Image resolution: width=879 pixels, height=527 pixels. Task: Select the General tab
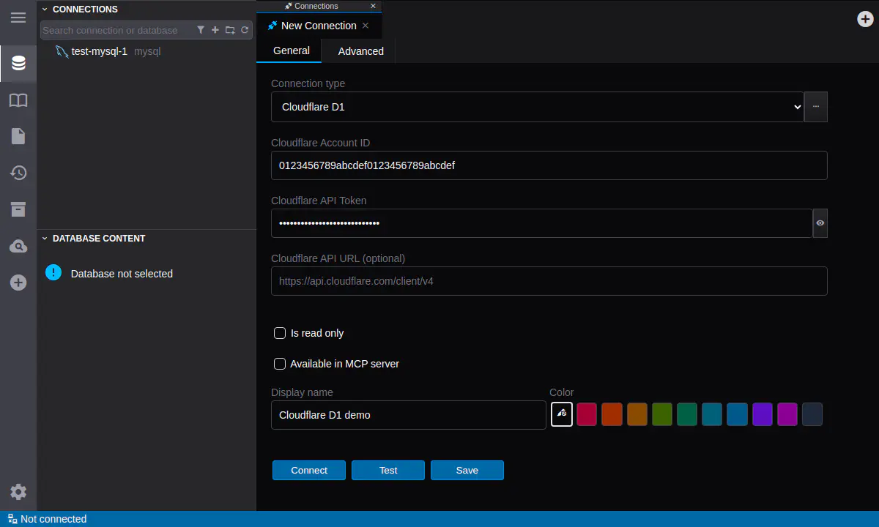[x=292, y=51]
